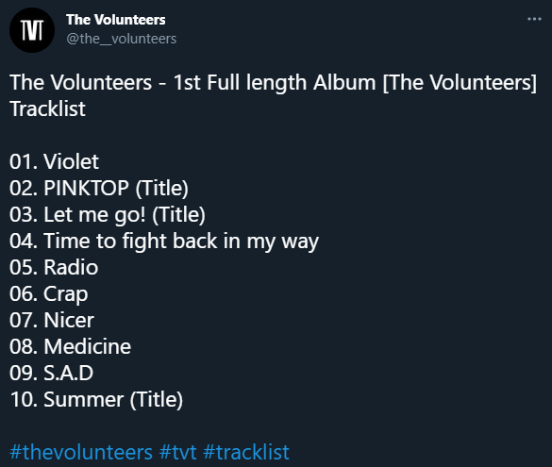
Task: Click track 10. Summer (Title)
Action: click(x=96, y=399)
